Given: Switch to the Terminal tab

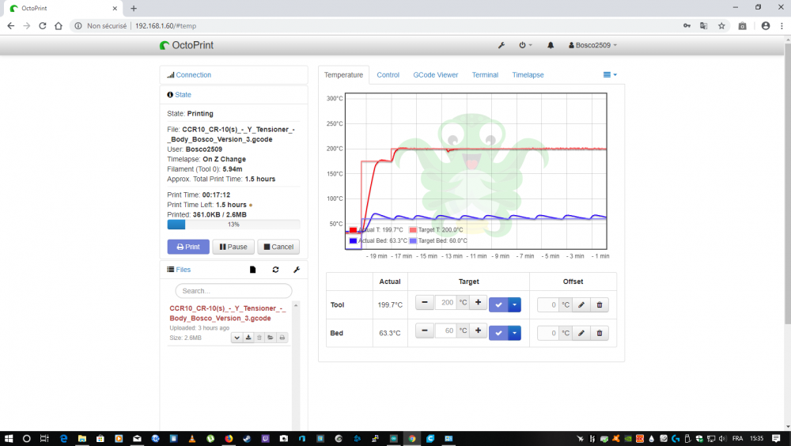Looking at the screenshot, I should point(485,74).
